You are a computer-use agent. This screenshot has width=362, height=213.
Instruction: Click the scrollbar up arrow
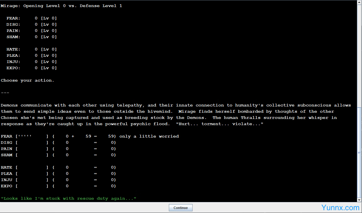tap(359, 2)
